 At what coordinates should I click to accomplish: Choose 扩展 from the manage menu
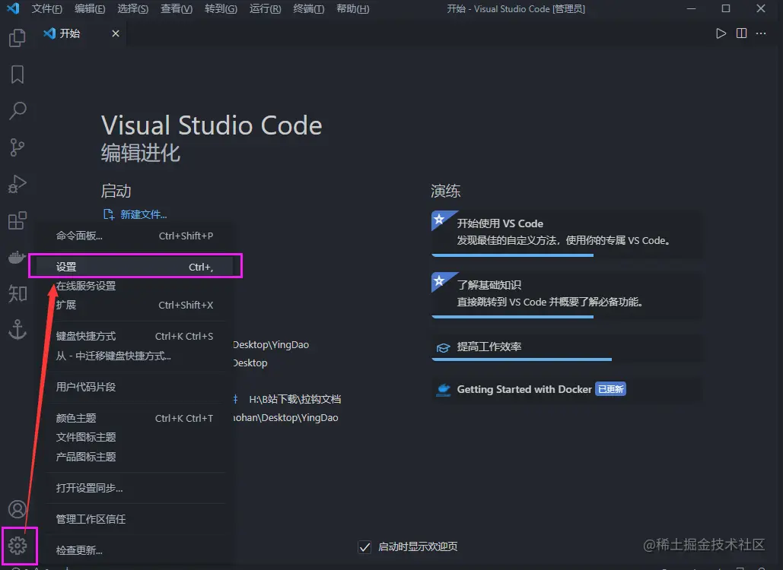135,305
